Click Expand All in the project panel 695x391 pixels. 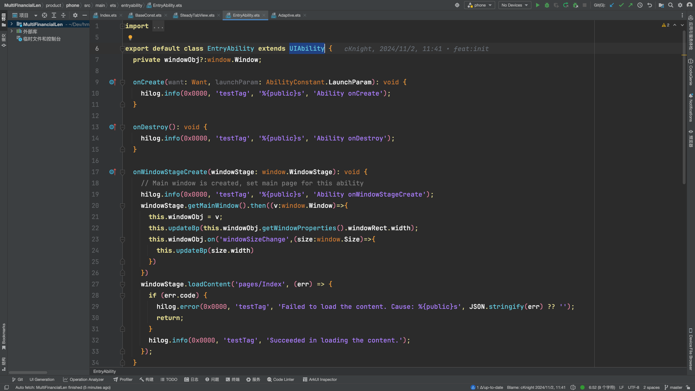pos(54,15)
